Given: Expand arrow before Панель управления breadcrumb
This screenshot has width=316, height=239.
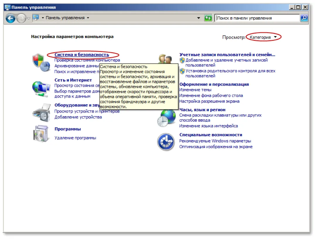Looking at the screenshot, I should pos(43,18).
